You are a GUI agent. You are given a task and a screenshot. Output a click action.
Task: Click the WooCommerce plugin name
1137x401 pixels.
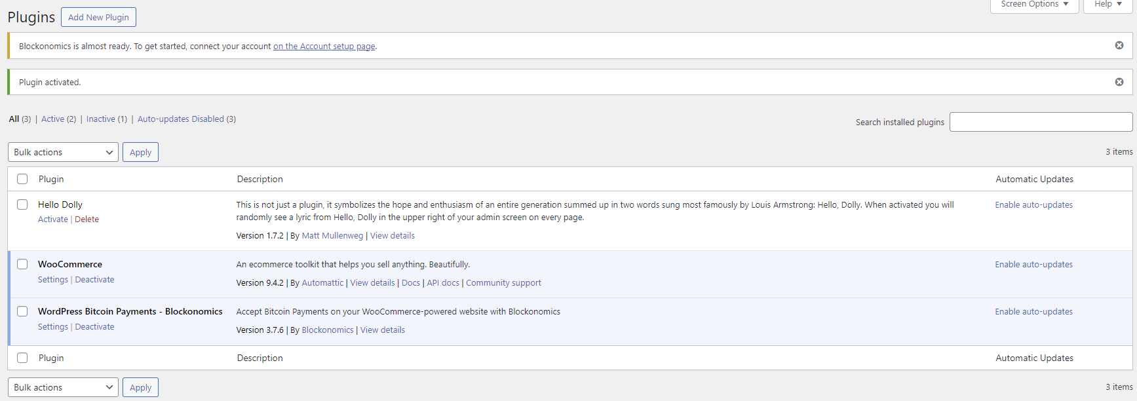click(70, 264)
